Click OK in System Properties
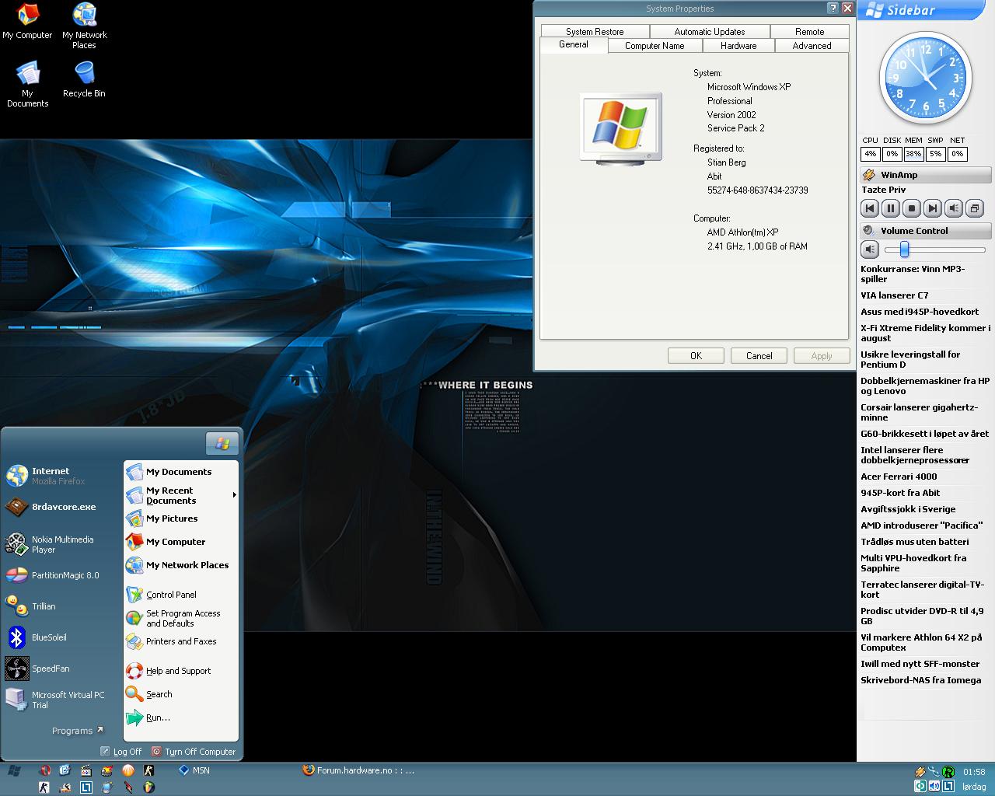Screen dimensions: 995x796 pyautogui.click(x=696, y=355)
